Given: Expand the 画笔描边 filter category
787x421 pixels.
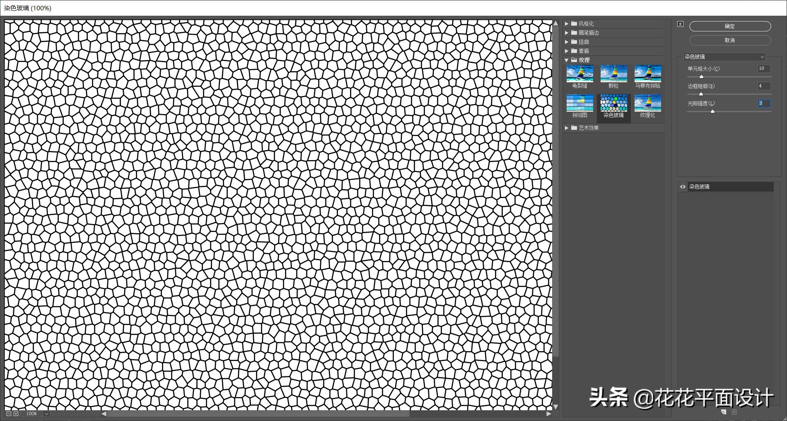Looking at the screenshot, I should click(567, 33).
